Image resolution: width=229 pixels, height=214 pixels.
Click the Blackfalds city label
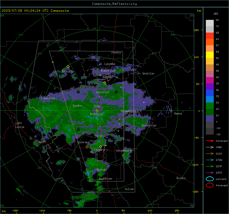pos(108,70)
